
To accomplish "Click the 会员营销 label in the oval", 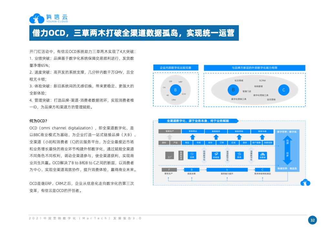I will click(271, 99).
